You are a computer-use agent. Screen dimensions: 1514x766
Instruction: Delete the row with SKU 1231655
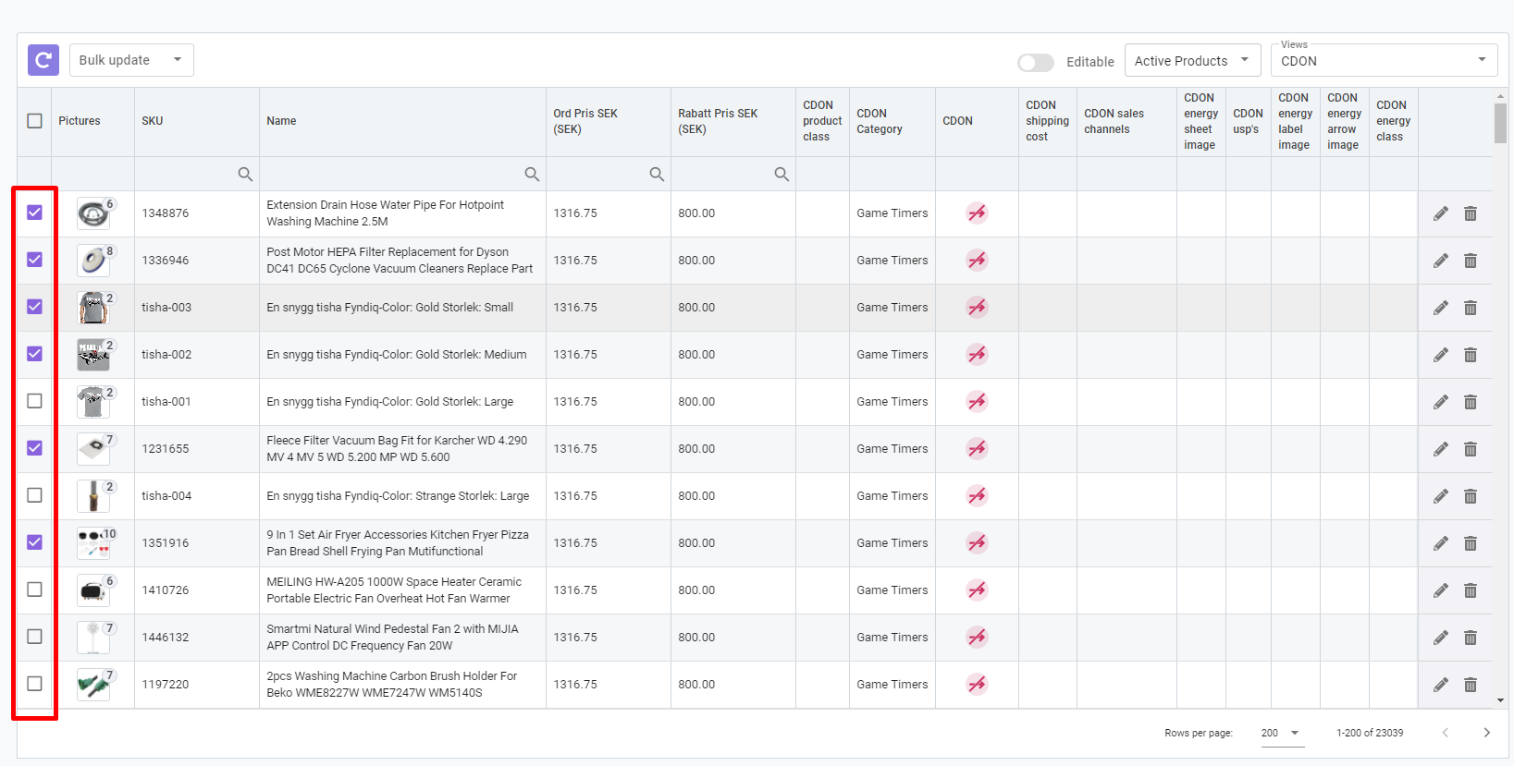[1471, 449]
